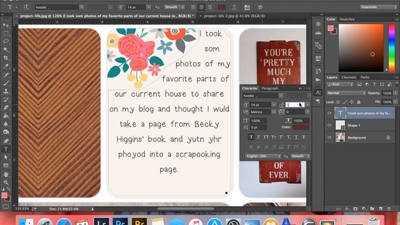Screen dimensions: 400x225
Task: Select the project-life.jpg document tab
Action: (x=106, y=16)
